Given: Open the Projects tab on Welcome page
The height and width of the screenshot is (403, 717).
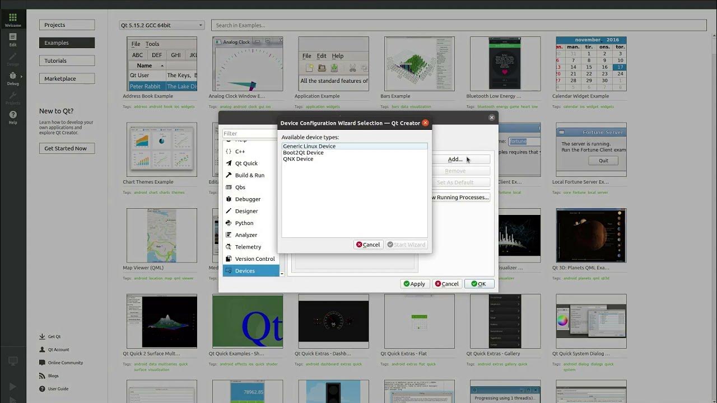Looking at the screenshot, I should (x=67, y=25).
